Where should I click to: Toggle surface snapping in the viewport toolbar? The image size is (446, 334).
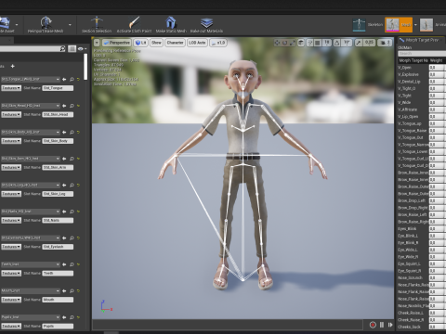pyautogui.click(x=309, y=43)
